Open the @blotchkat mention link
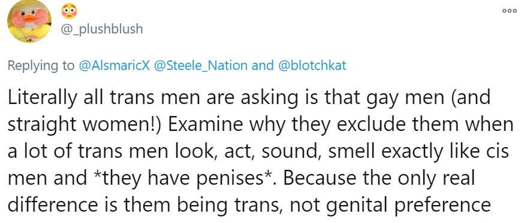This screenshot has width=524, height=223. (x=311, y=65)
